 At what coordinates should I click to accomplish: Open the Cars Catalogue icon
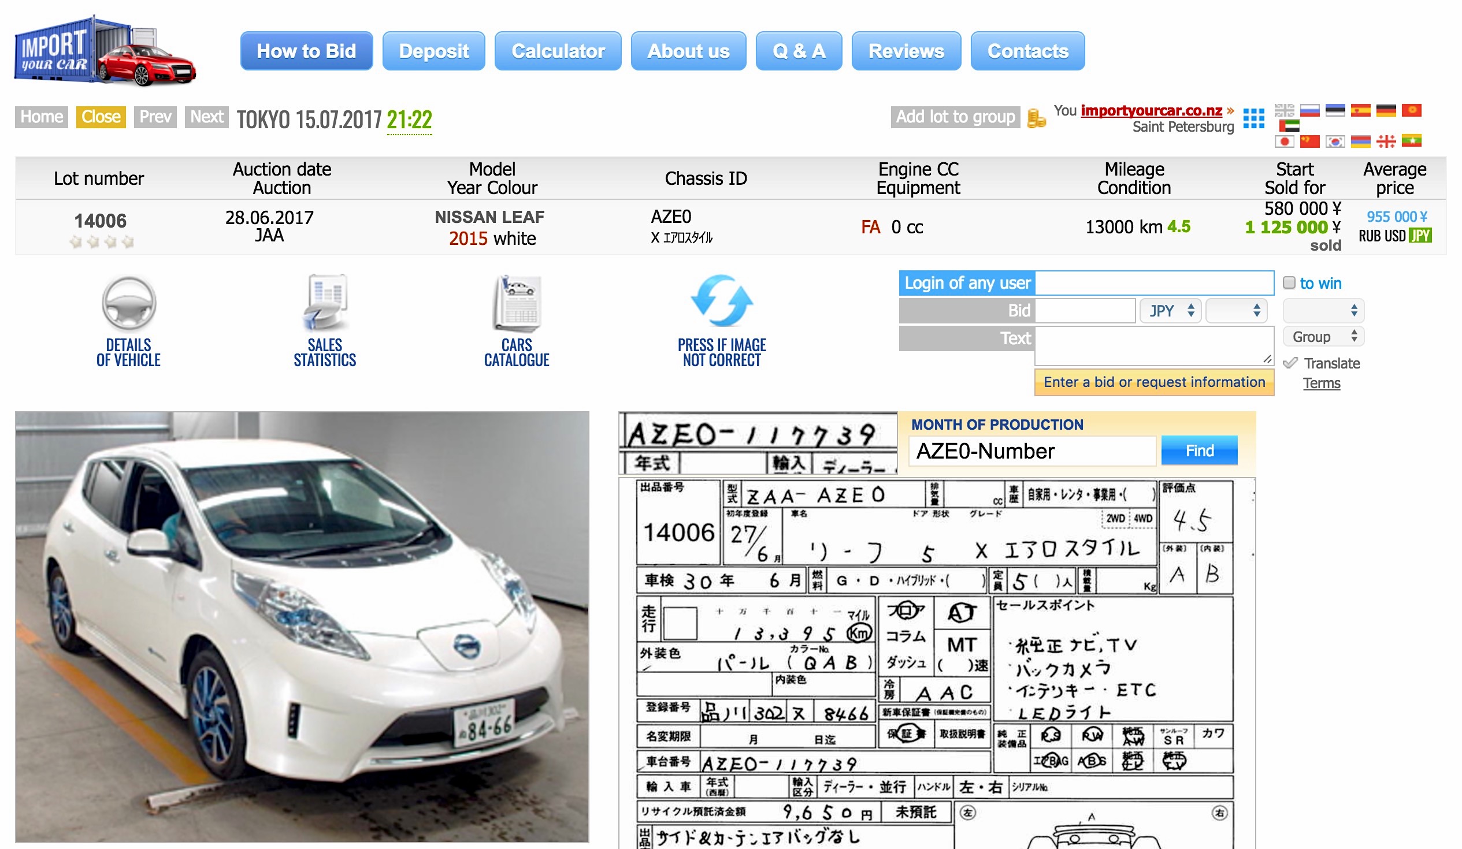click(x=517, y=303)
